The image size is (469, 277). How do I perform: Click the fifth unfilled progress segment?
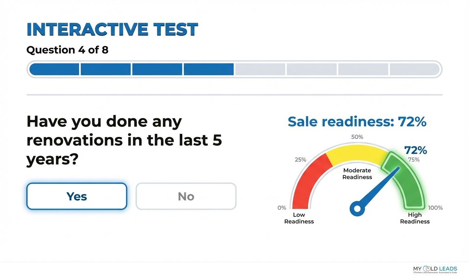260,69
